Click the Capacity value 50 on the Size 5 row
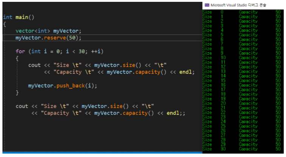This screenshot has height=157, width=286. coord(278,35)
